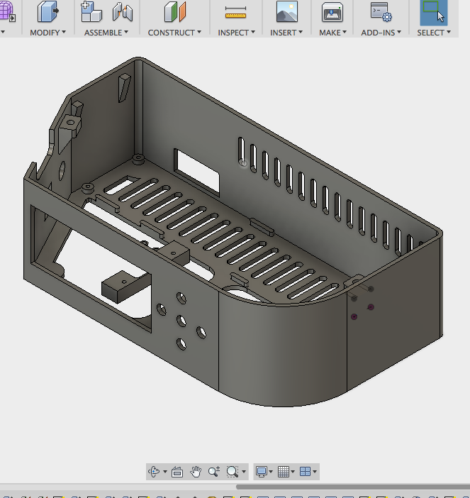Click the Orbit tool in navigation bar
Screen dimensions: 470x498
point(154,471)
